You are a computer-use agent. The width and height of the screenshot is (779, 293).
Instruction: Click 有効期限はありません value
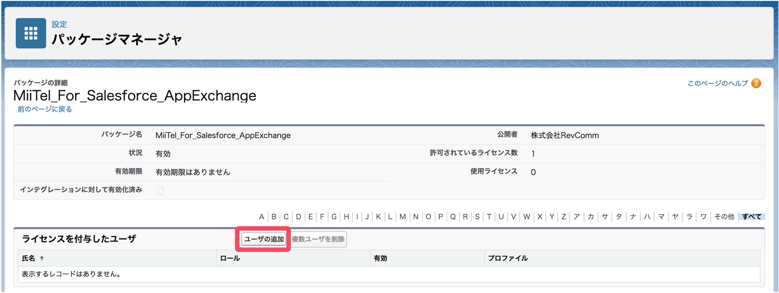(193, 172)
